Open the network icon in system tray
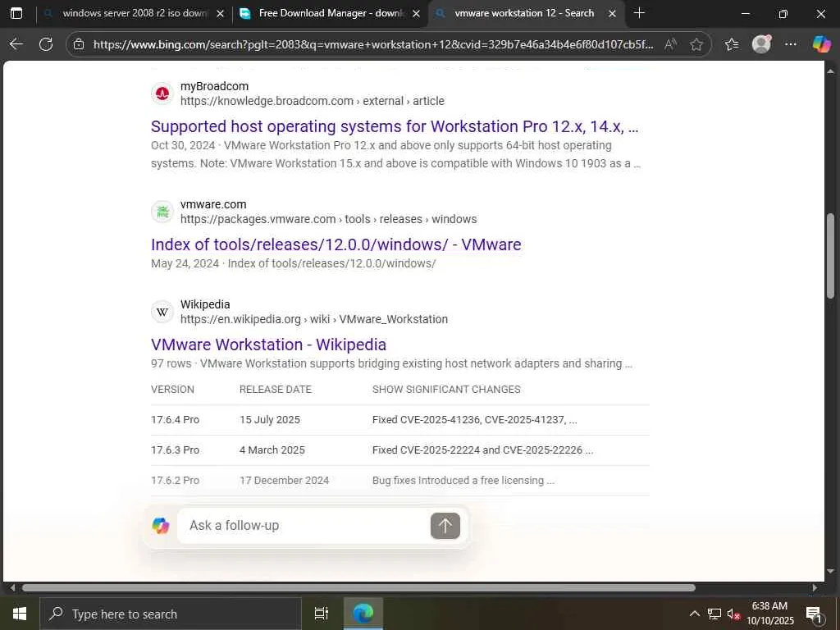 pos(714,614)
